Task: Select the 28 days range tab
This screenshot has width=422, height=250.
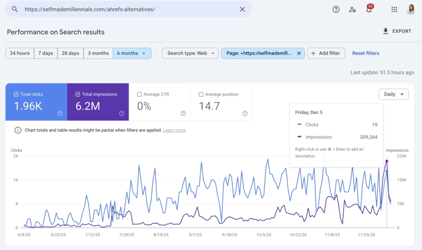Action: pos(70,53)
